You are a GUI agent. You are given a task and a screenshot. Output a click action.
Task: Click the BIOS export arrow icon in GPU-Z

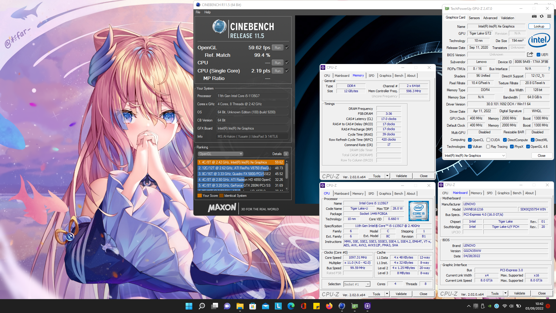[530, 54]
